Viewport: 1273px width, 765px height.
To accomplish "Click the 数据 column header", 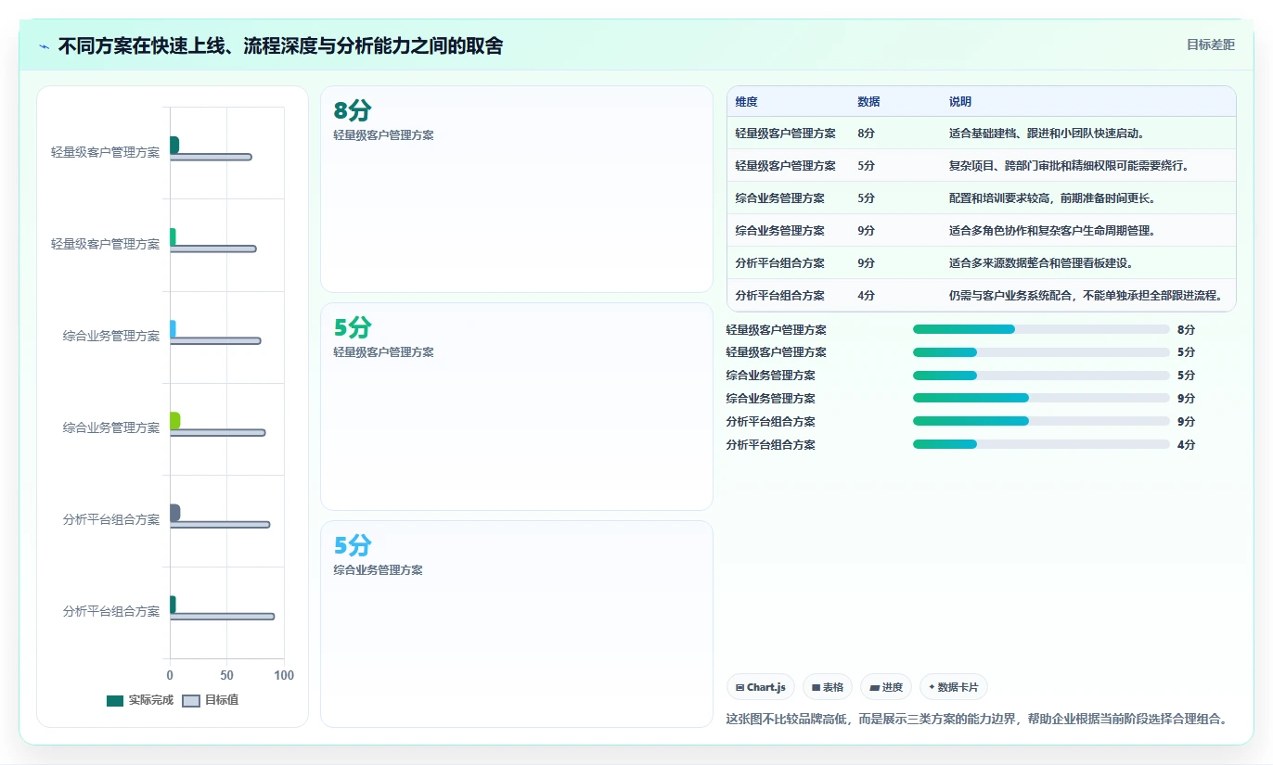I will (x=868, y=102).
